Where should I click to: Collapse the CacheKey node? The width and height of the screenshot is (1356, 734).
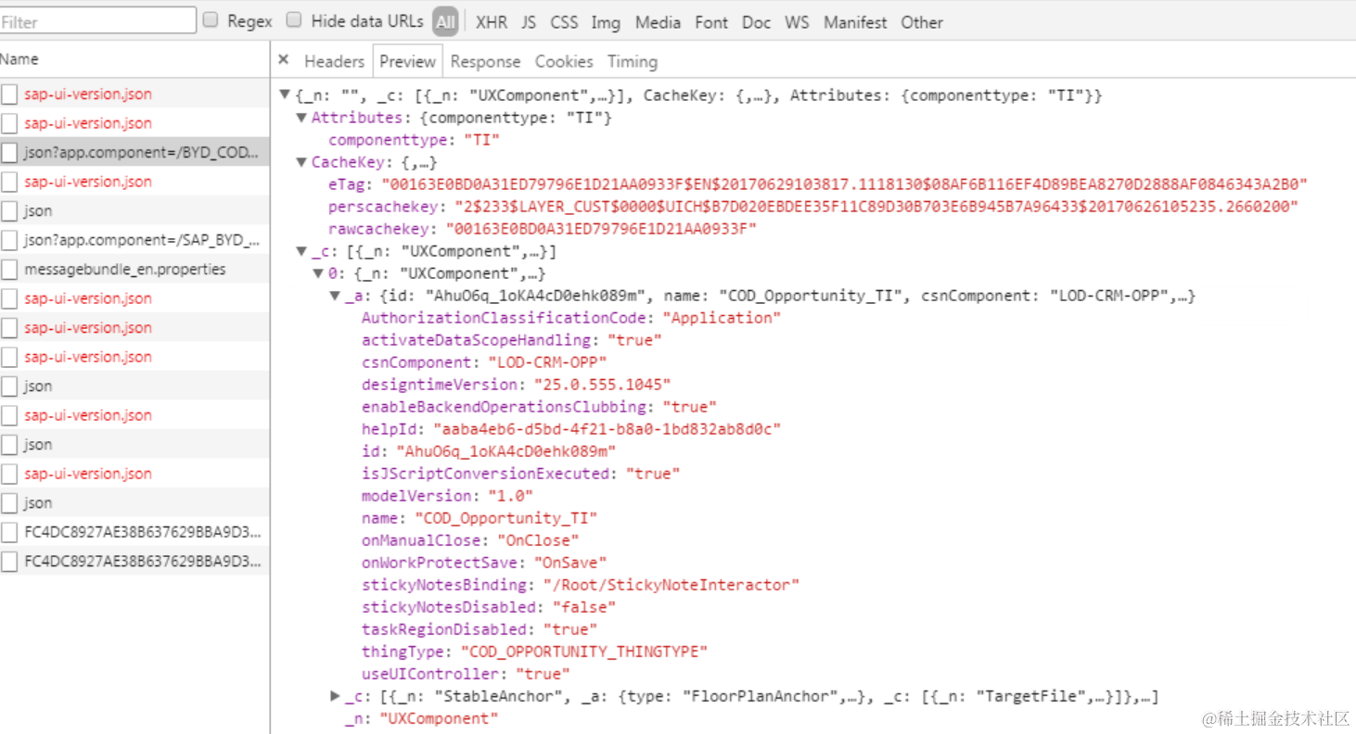(x=301, y=161)
